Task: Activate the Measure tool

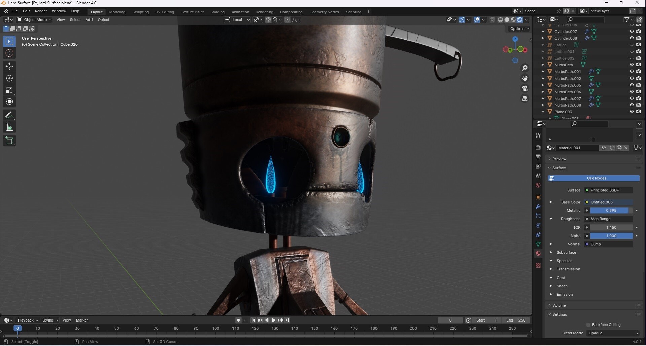Action: pos(9,127)
